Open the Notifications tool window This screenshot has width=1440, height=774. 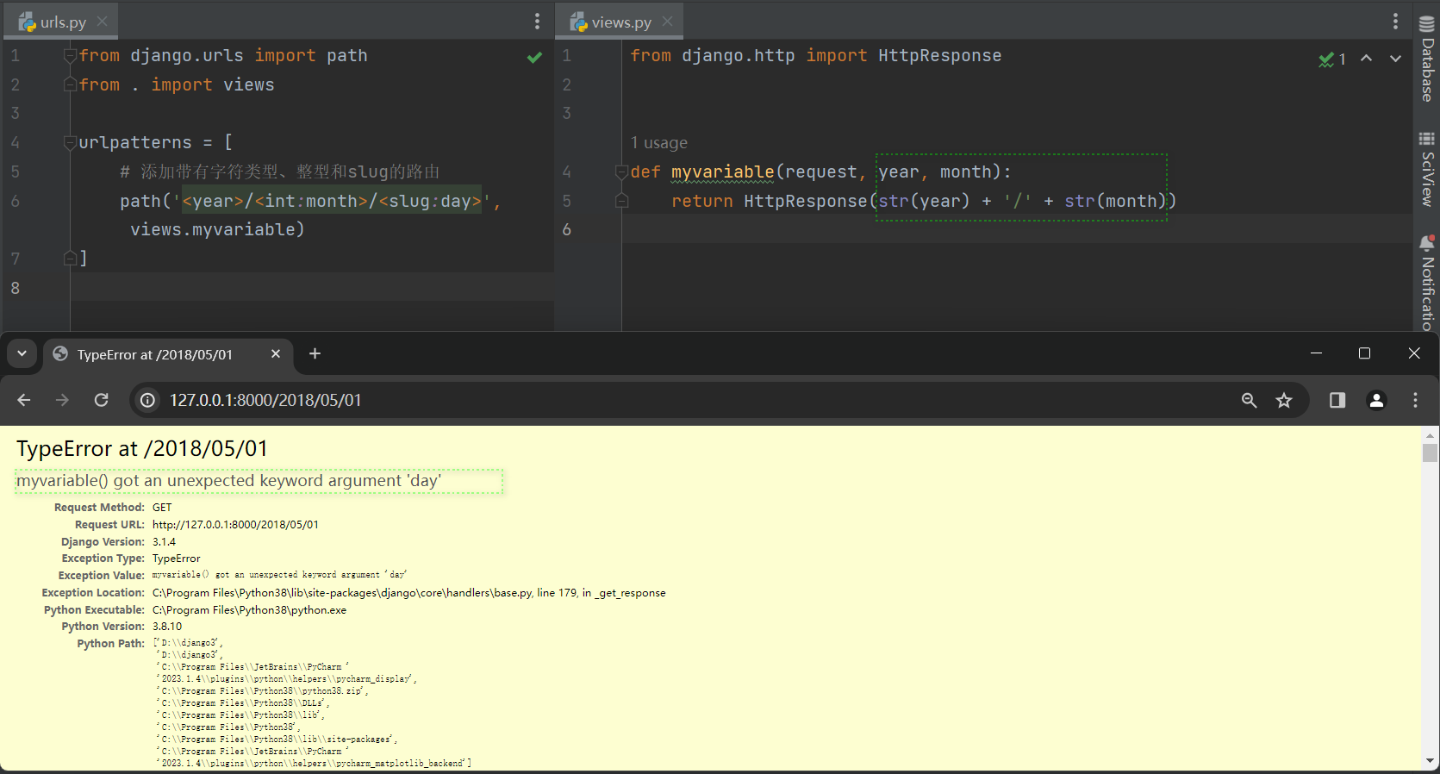coord(1427,283)
